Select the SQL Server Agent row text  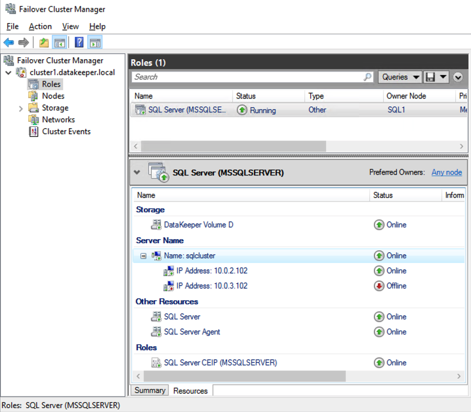192,332
